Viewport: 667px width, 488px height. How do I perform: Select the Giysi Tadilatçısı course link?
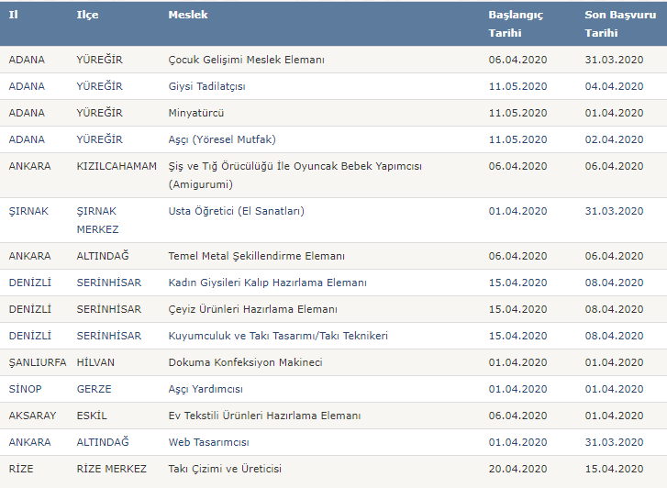click(x=206, y=86)
